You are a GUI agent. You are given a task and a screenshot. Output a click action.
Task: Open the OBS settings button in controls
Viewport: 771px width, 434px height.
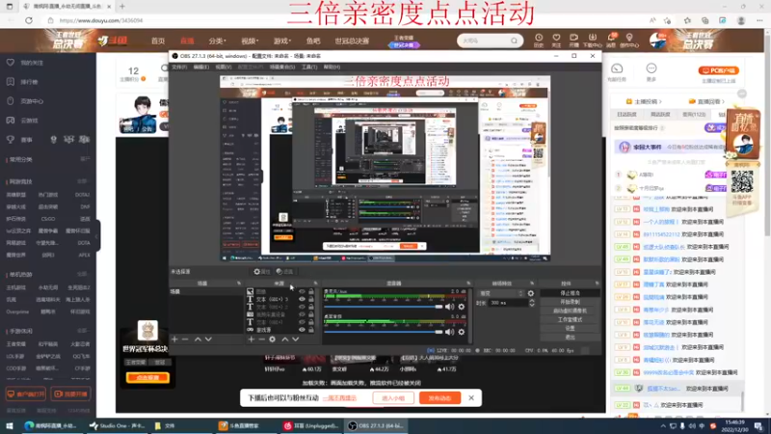click(x=570, y=328)
